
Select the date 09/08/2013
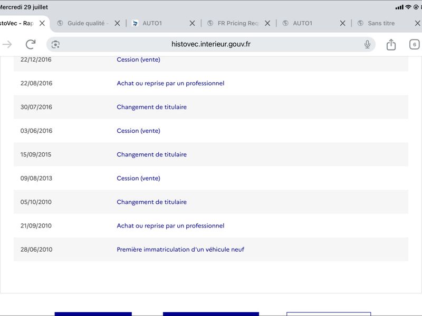(36, 178)
